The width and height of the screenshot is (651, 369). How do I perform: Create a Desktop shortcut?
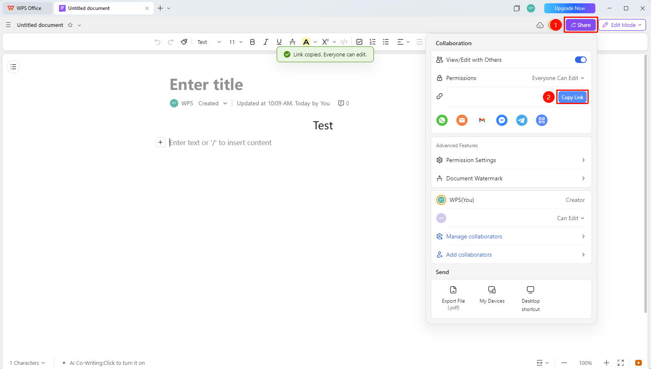(531, 299)
